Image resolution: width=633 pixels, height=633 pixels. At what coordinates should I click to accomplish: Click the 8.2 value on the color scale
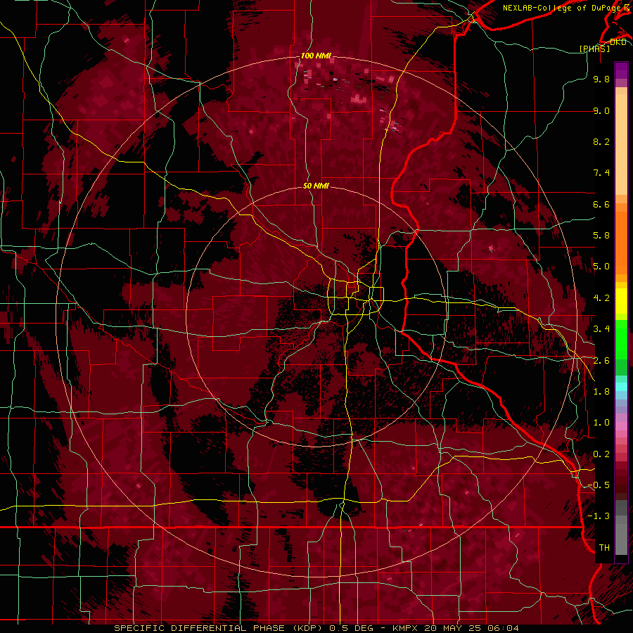[601, 141]
